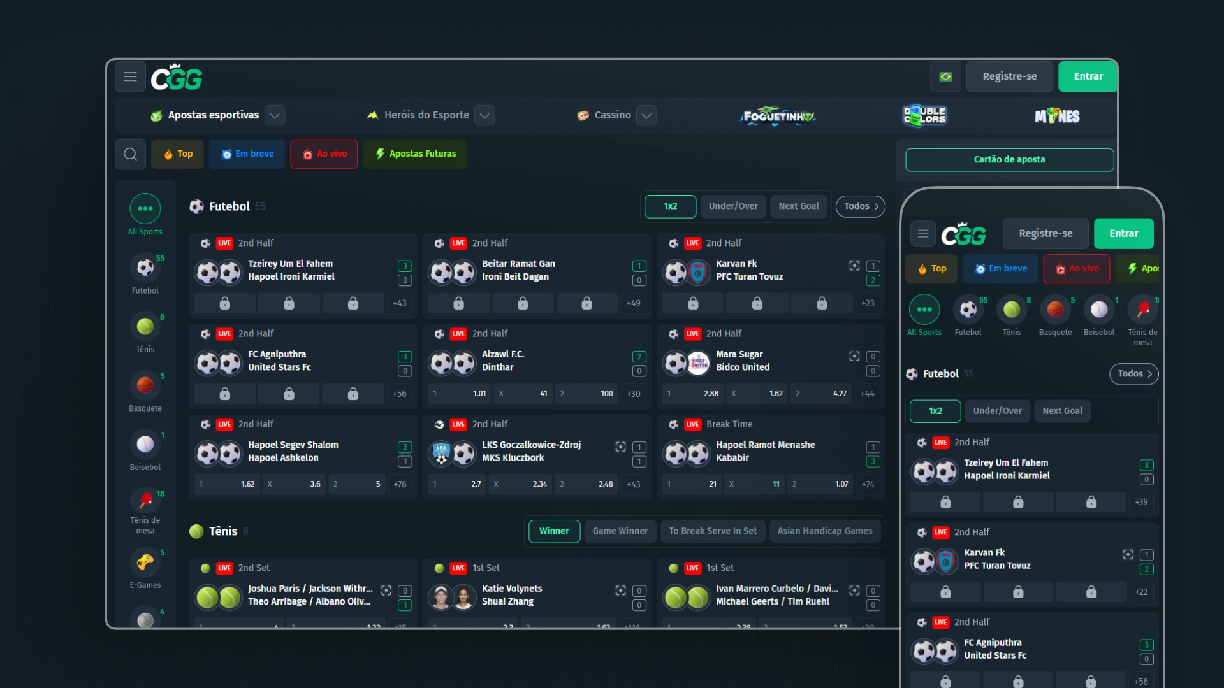The image size is (1224, 688).
Task: Click tracker icon for LKS Goczalkowice-Zdroj match
Action: coord(620,447)
